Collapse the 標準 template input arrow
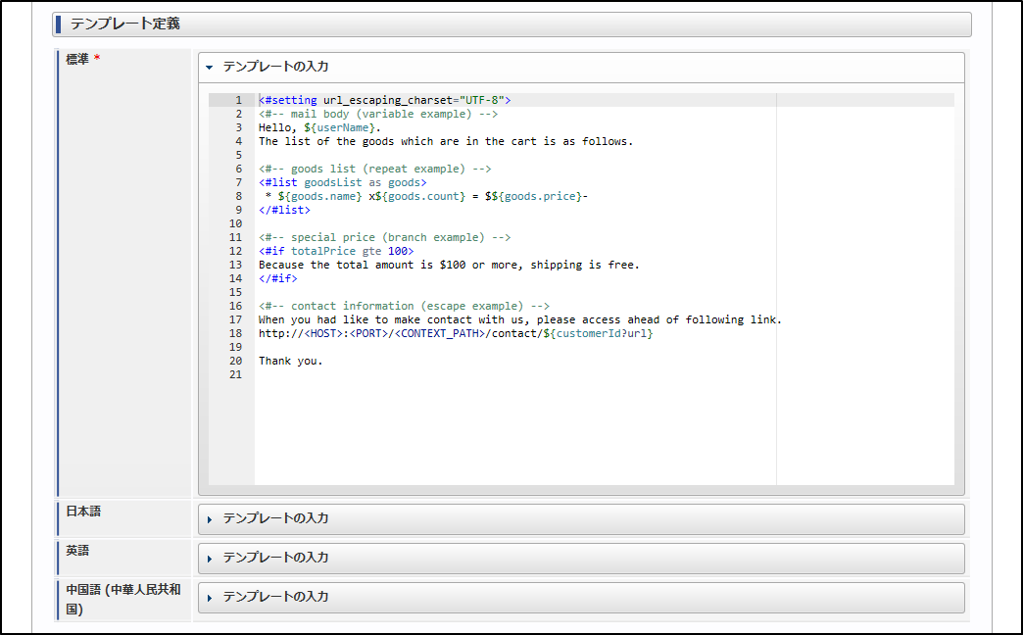The width and height of the screenshot is (1023, 635). [x=210, y=68]
